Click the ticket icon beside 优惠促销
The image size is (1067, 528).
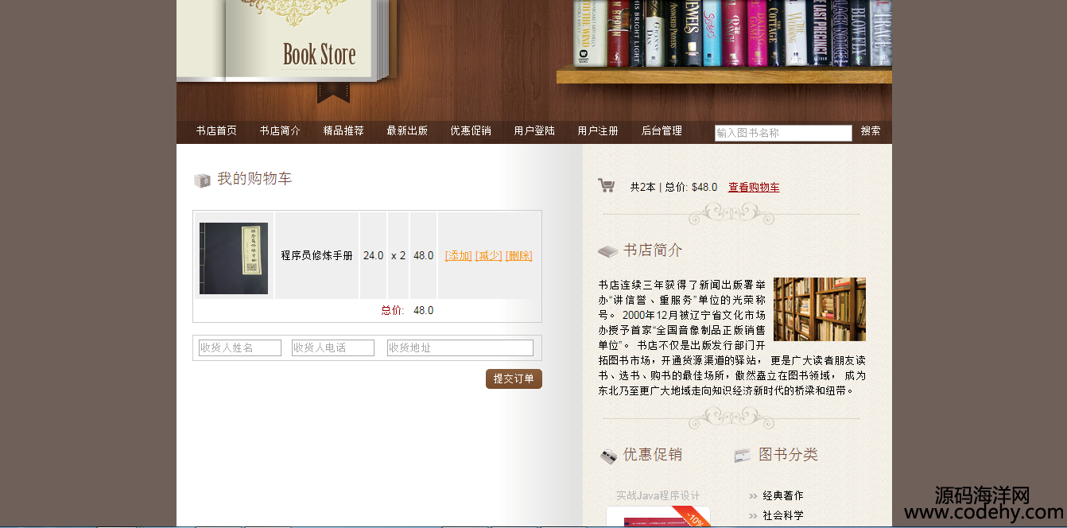pos(608,456)
